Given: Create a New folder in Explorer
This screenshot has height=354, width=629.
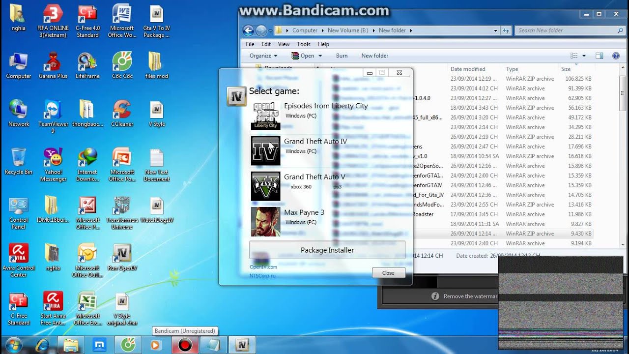Looking at the screenshot, I should (x=374, y=56).
